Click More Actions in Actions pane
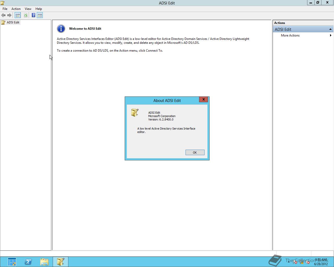The image size is (334, 267). coord(290,35)
